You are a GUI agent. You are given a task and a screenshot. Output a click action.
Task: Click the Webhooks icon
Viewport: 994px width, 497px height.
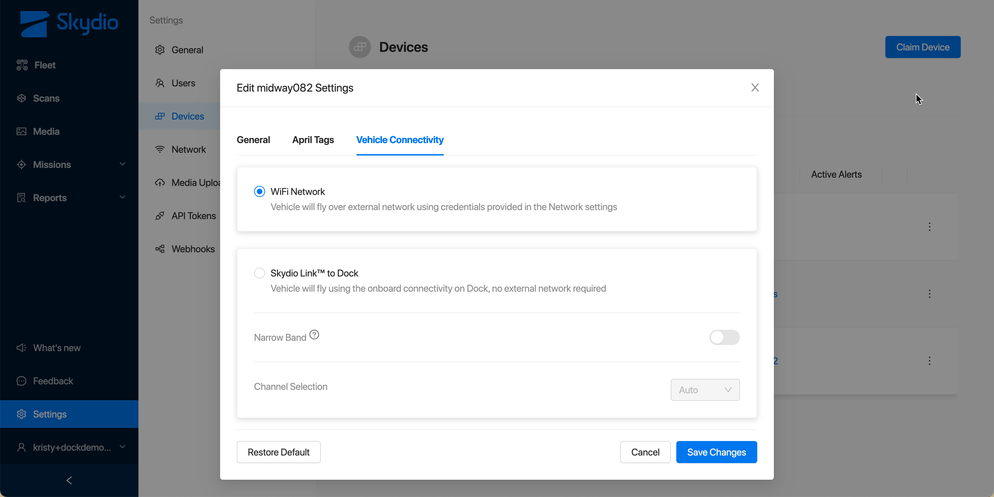point(160,249)
